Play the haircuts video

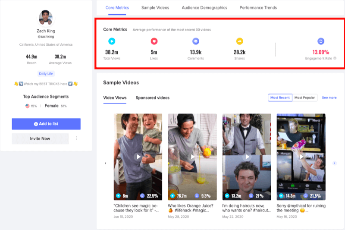[x=247, y=157]
